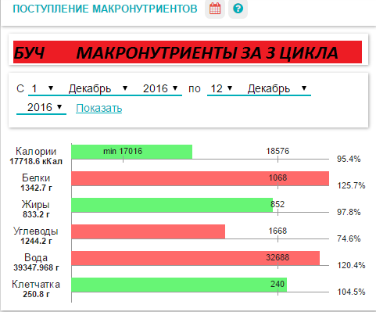Screen dimensions: 376x312
Task: Click the green Жиры bar
Action: 172,205
